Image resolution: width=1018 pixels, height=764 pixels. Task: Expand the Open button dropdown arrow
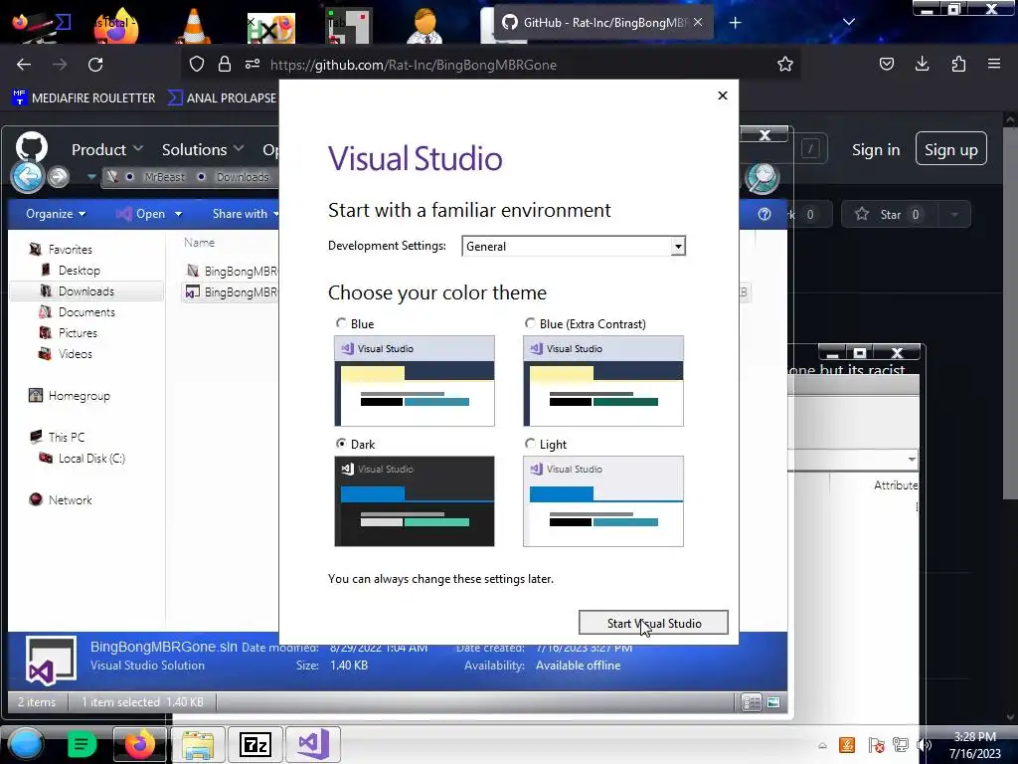tap(178, 214)
